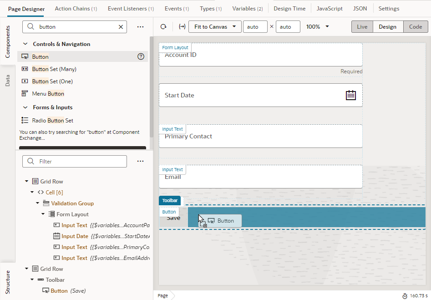Image resolution: width=431 pixels, height=300 pixels.
Task: Open the Start Date calendar picker
Action: pos(351,95)
